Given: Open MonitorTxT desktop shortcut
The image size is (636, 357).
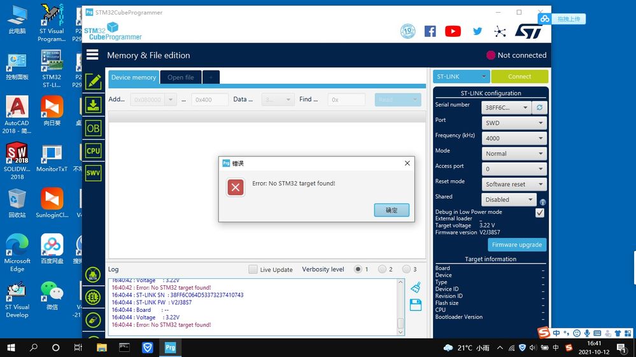Looking at the screenshot, I should click(52, 158).
